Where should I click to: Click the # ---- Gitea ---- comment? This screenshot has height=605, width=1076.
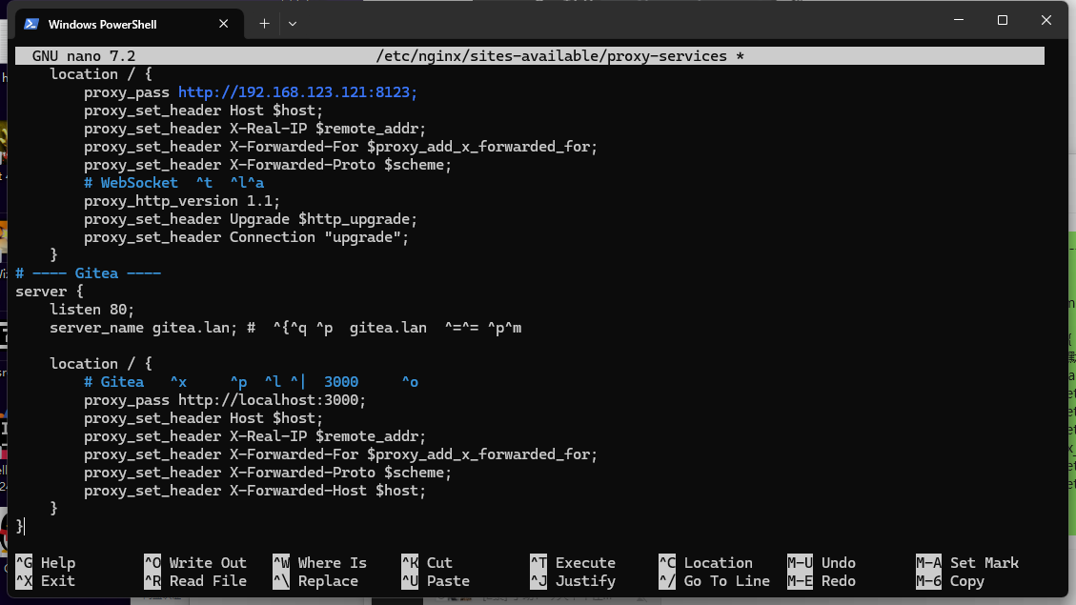(88, 273)
